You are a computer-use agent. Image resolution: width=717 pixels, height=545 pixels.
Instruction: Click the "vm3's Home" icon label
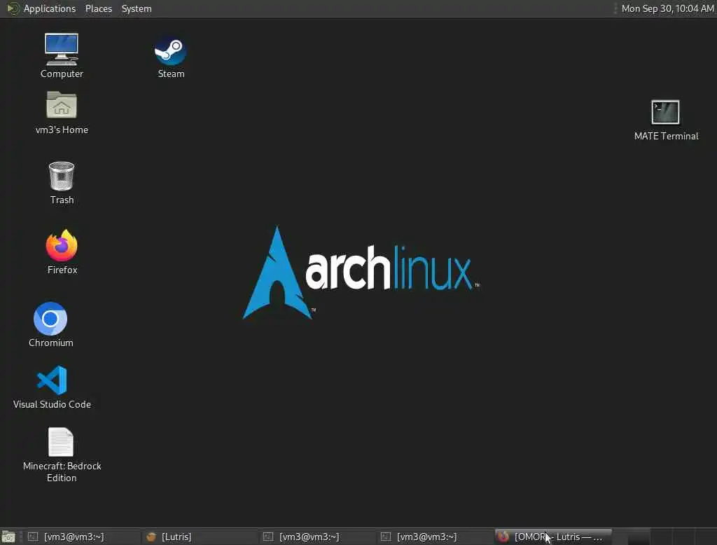point(62,130)
